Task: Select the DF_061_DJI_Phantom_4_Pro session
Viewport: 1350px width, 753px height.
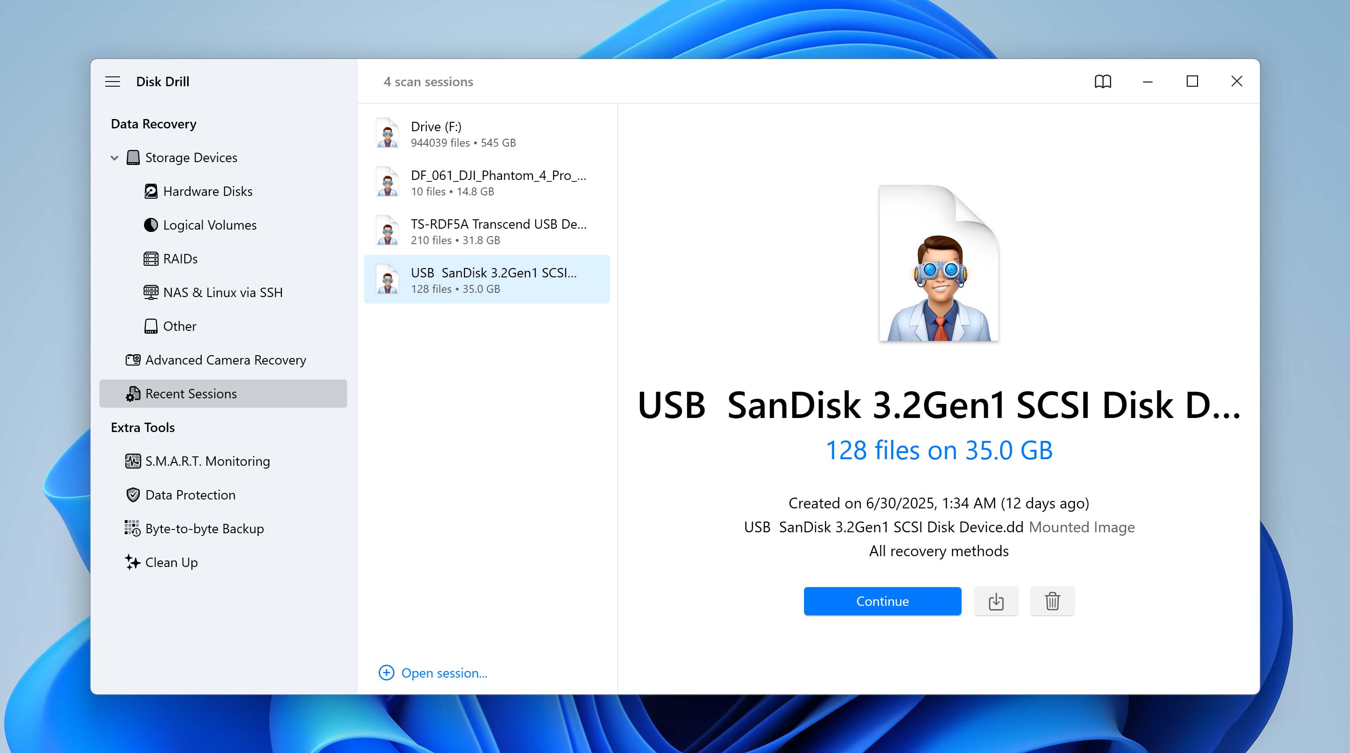Action: pyautogui.click(x=487, y=182)
